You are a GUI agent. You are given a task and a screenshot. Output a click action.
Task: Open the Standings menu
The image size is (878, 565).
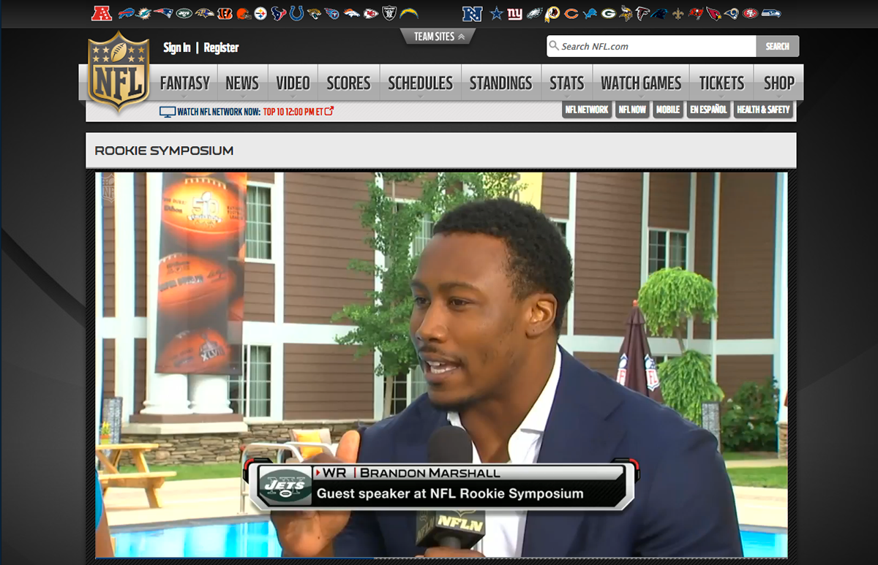click(x=501, y=83)
